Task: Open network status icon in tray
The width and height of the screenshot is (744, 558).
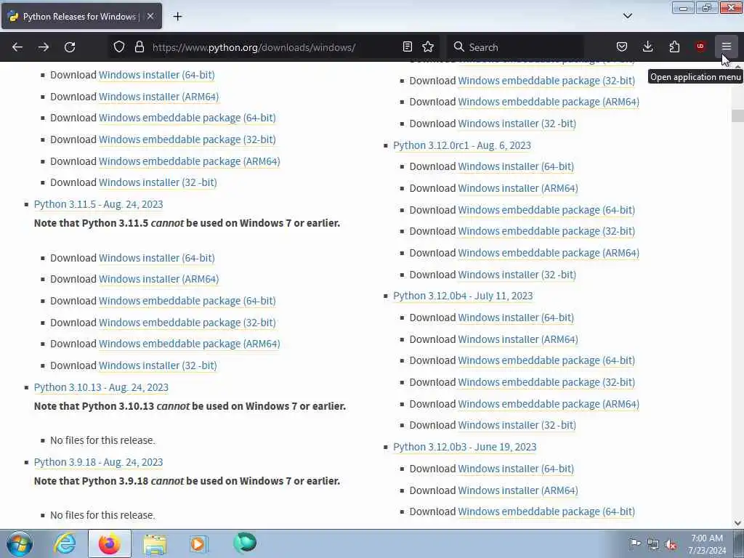Action: pyautogui.click(x=653, y=545)
